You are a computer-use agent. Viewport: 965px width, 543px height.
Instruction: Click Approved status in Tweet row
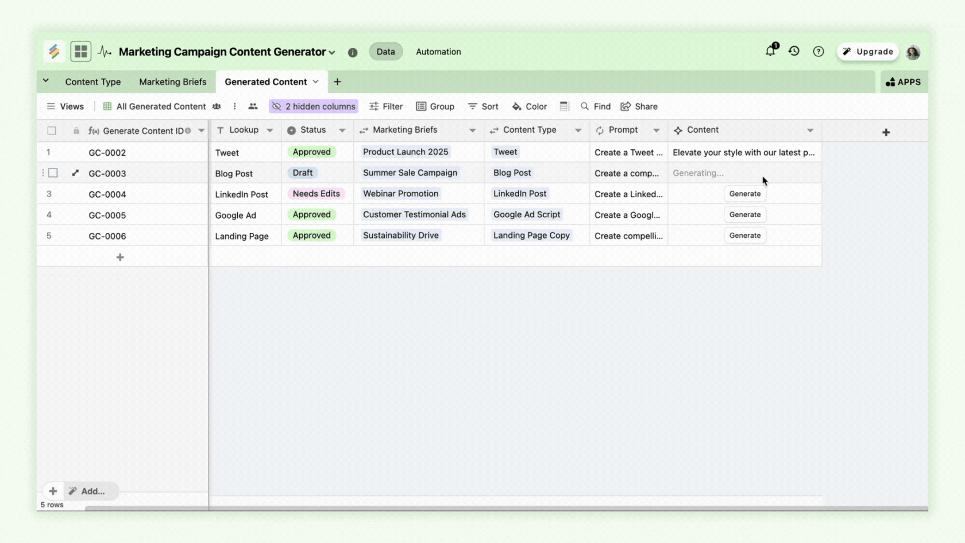tap(312, 152)
